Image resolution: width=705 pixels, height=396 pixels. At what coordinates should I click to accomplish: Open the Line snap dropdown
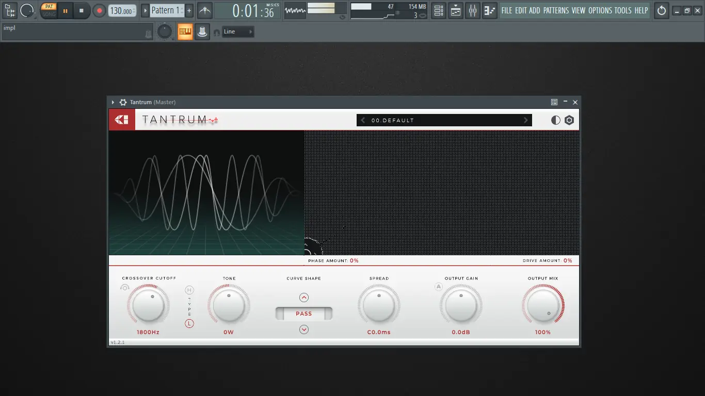click(x=238, y=32)
